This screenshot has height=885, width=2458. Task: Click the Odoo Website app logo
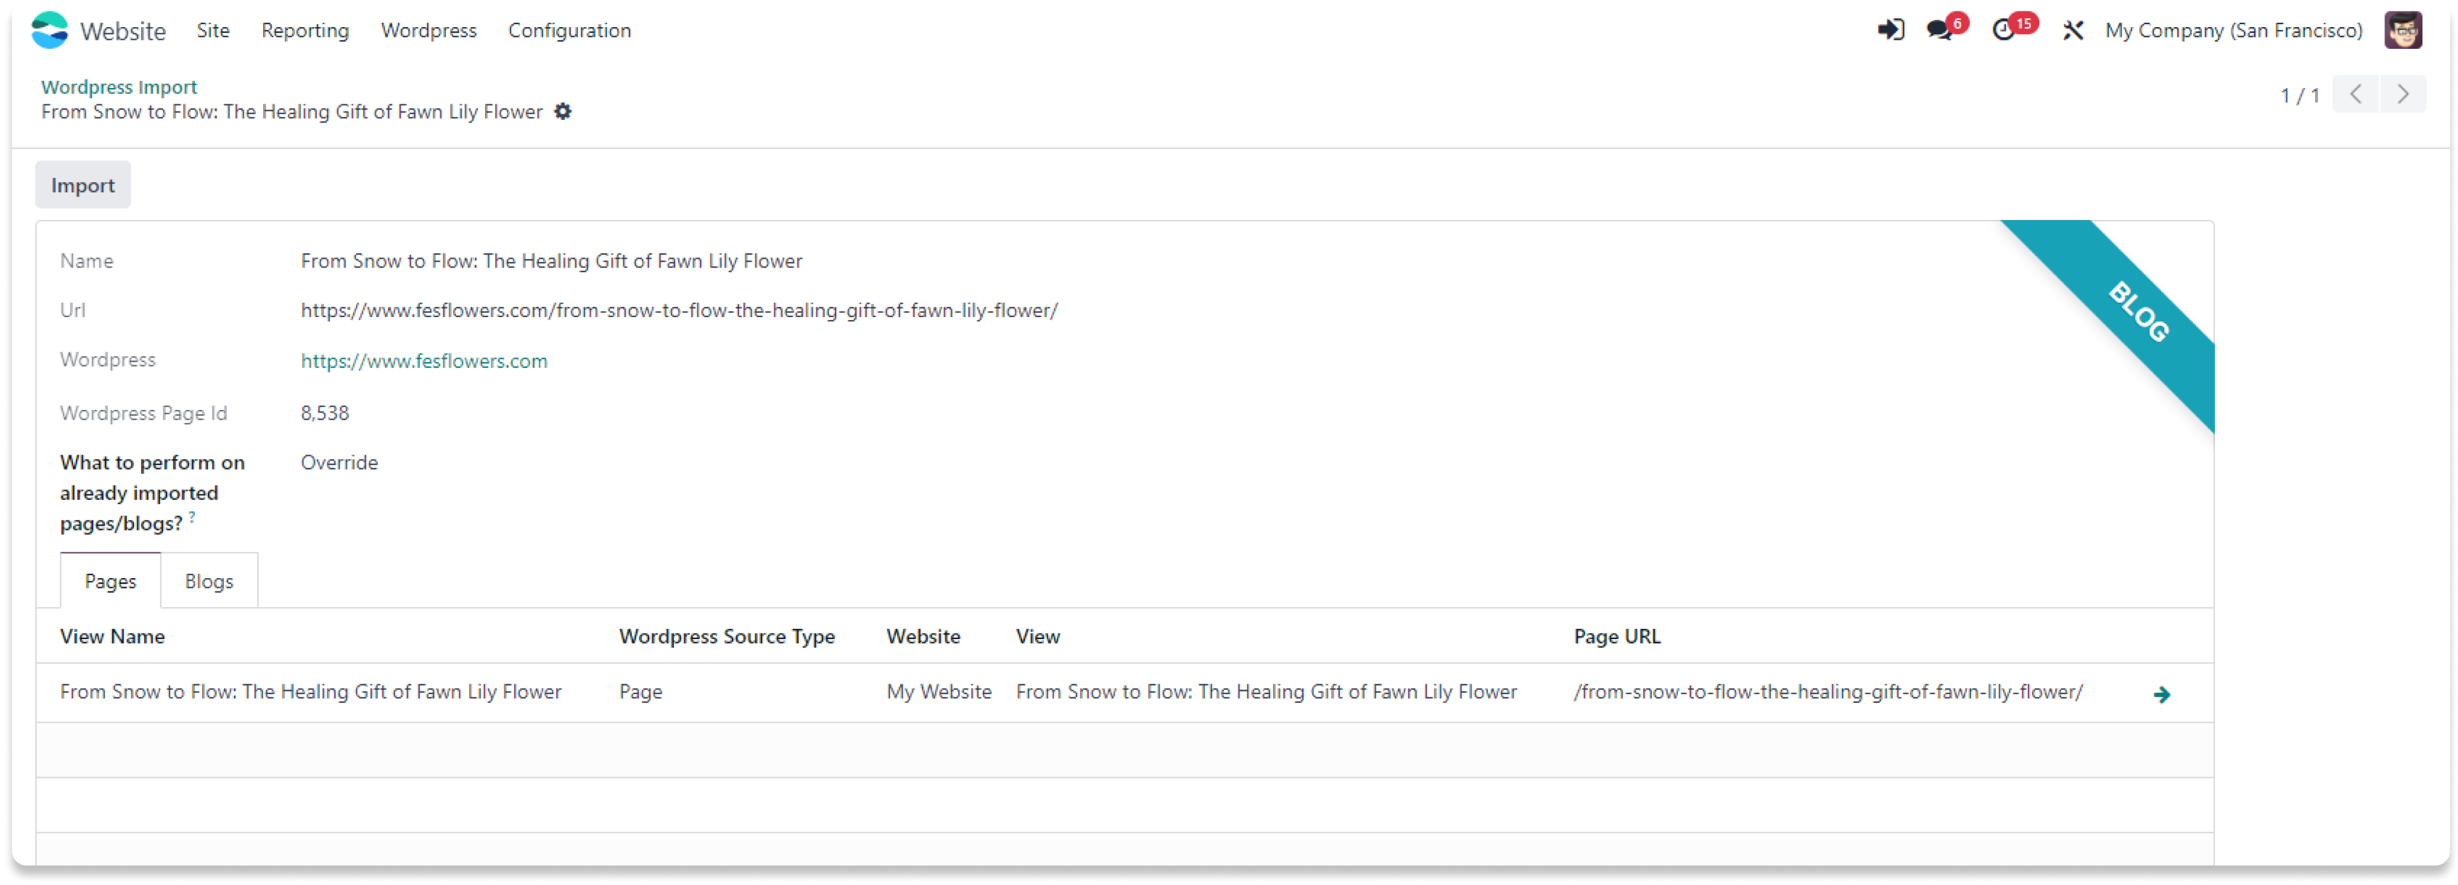pyautogui.click(x=49, y=31)
